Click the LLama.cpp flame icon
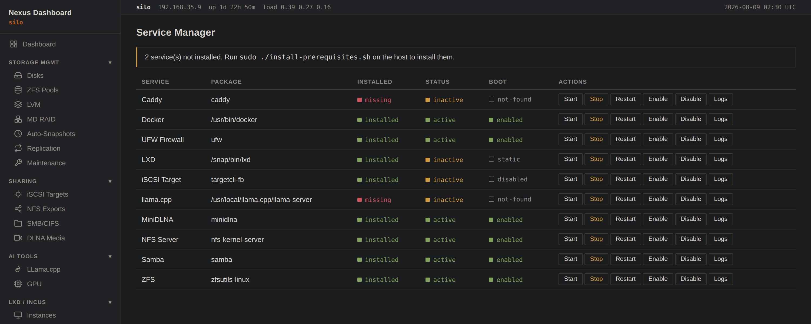The height and width of the screenshot is (324, 811). point(18,269)
